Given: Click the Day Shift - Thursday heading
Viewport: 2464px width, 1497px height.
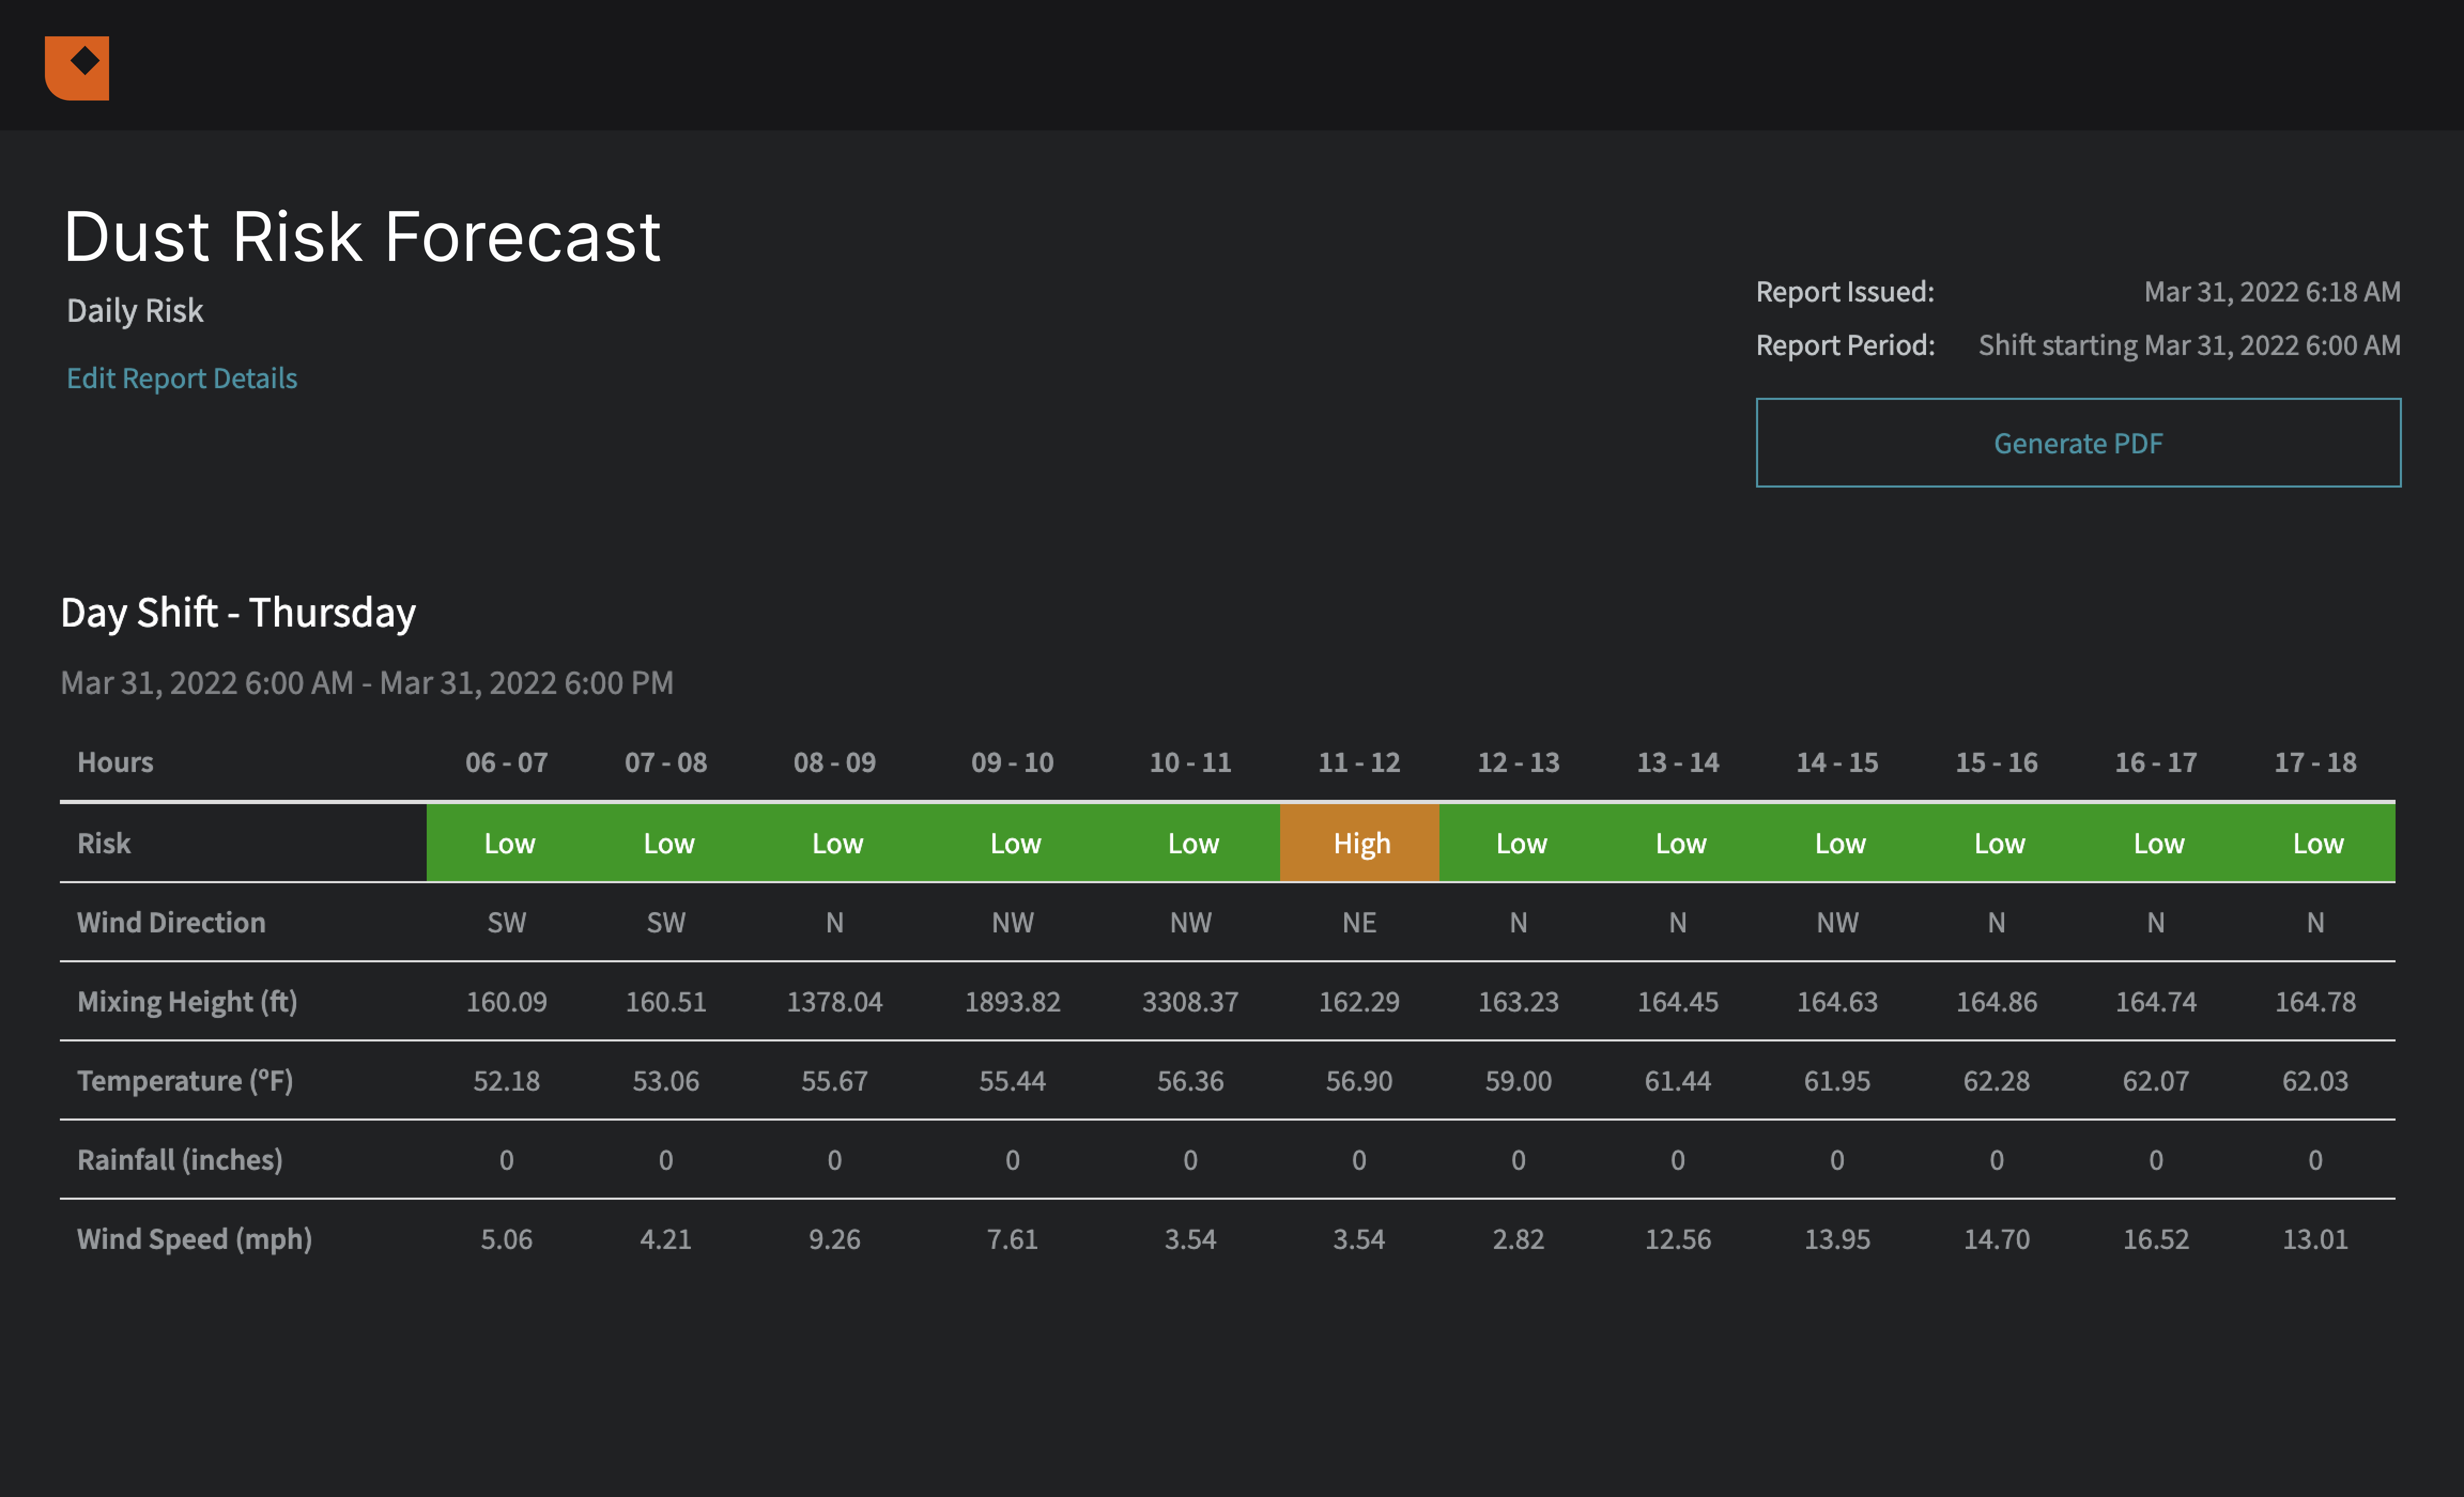Looking at the screenshot, I should click(238, 612).
